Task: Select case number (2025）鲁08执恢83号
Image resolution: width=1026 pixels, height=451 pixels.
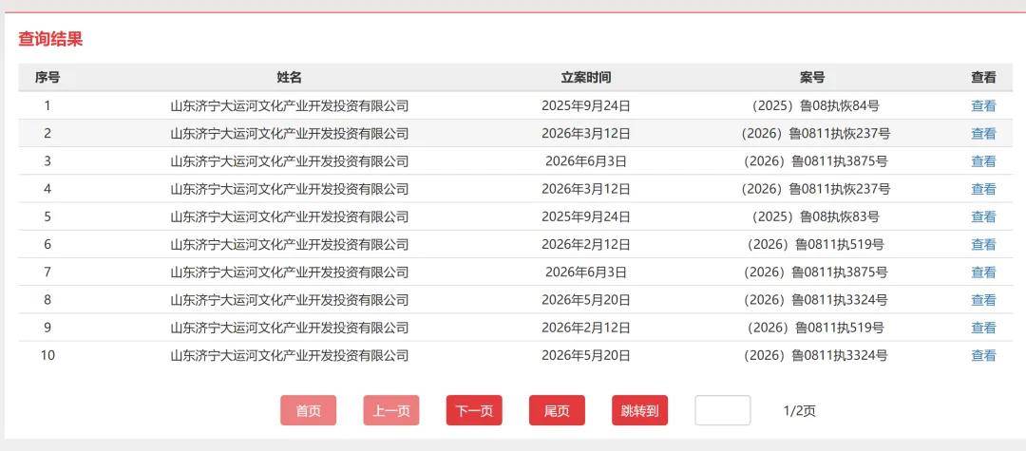Action: click(x=815, y=217)
